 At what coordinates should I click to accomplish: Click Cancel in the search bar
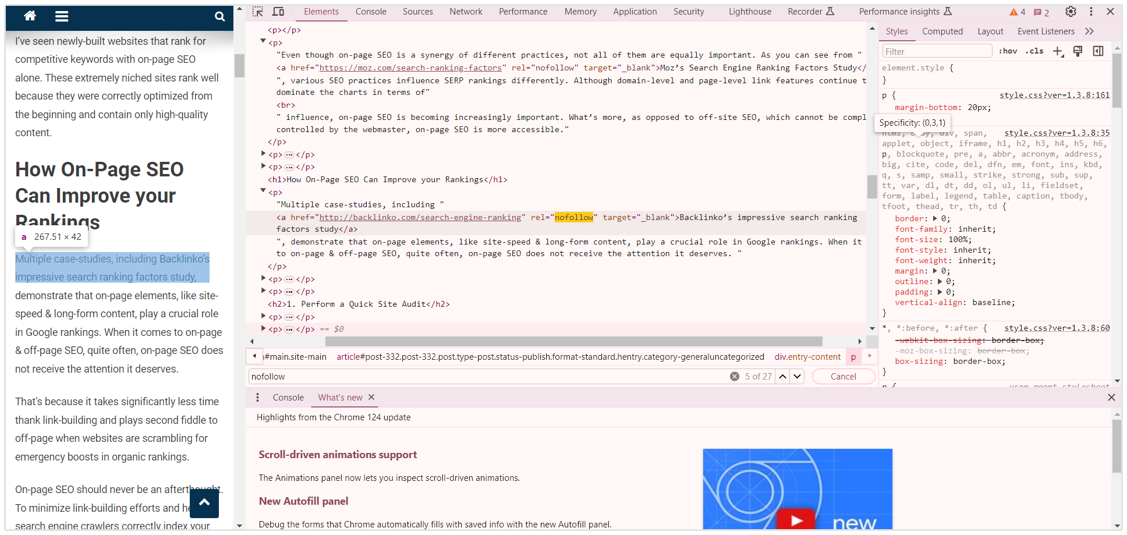(x=843, y=377)
